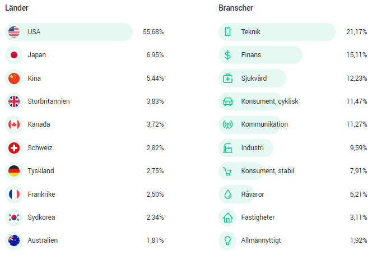Click the Allmännyttigt lightbulb icon

(x=227, y=240)
